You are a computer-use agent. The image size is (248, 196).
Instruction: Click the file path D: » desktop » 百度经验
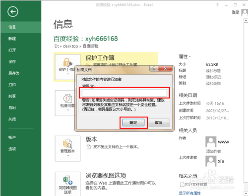pos(76,46)
